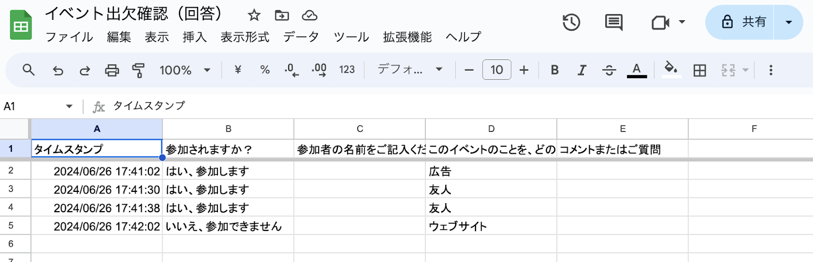The height and width of the screenshot is (262, 813).
Task: Toggle bold formatting
Action: (555, 70)
